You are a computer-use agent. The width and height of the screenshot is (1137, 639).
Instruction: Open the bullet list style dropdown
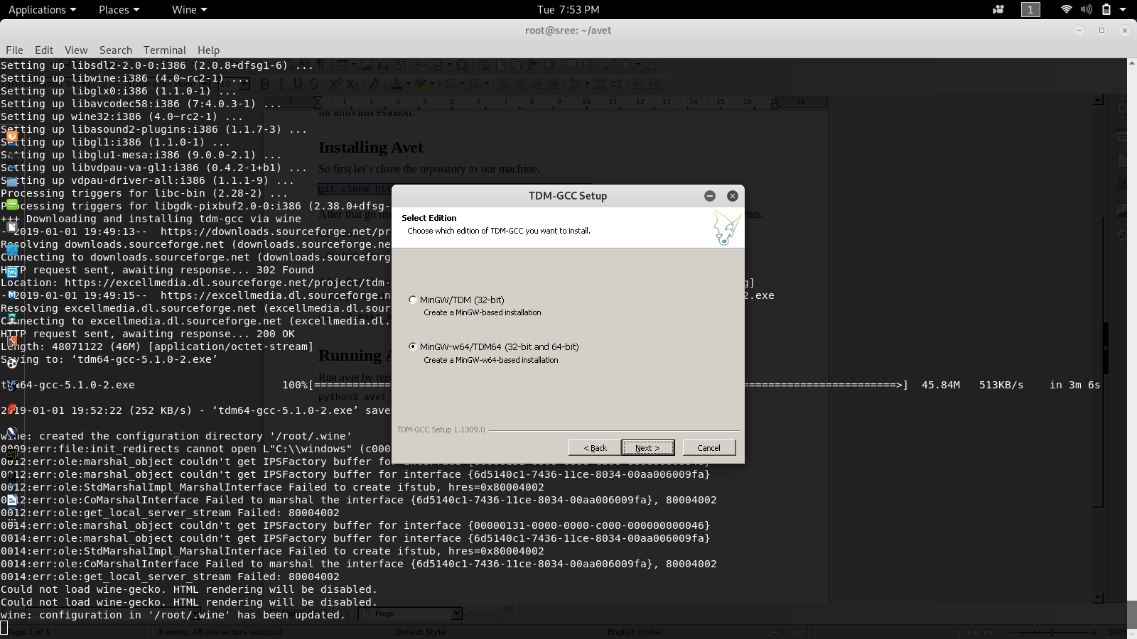(462, 84)
